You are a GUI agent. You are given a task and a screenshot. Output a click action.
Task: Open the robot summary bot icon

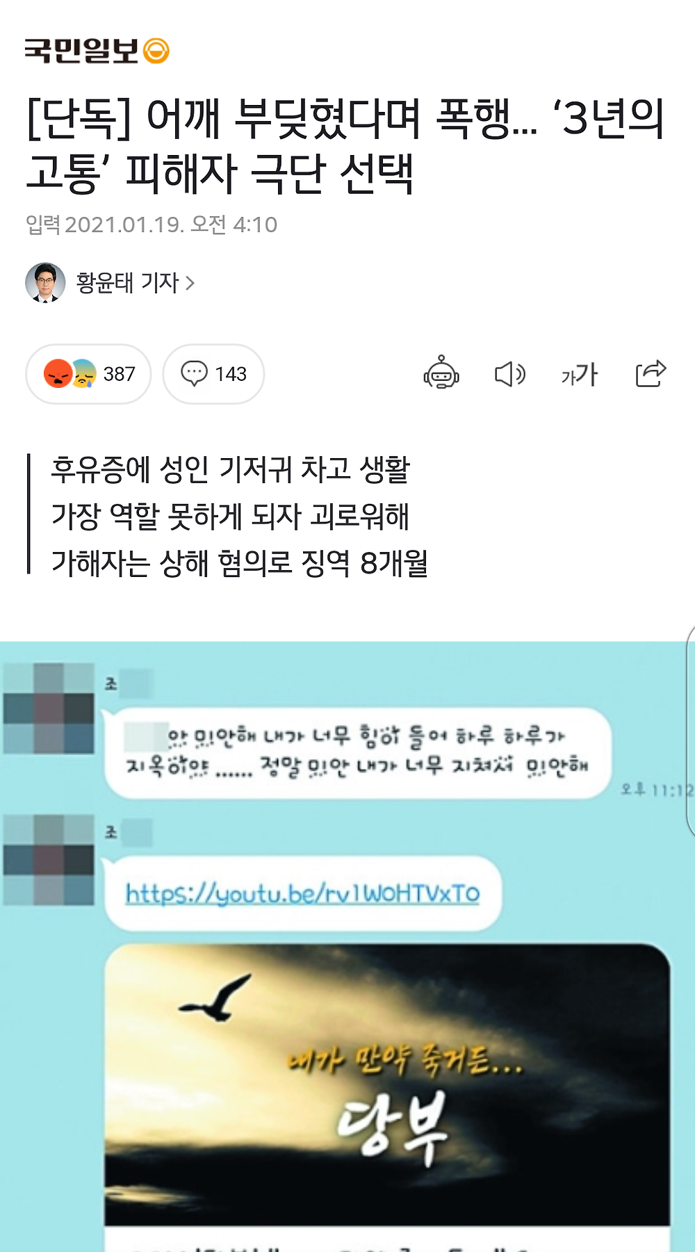point(441,373)
